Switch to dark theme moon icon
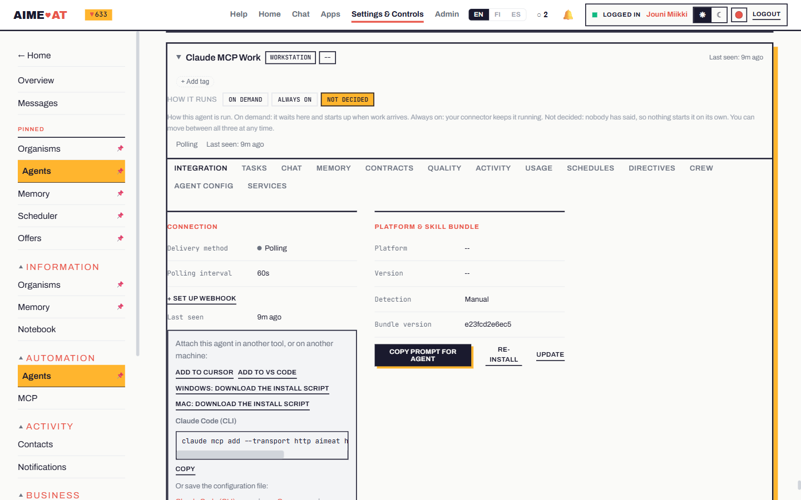Screen dimensions: 801x500 719,15
